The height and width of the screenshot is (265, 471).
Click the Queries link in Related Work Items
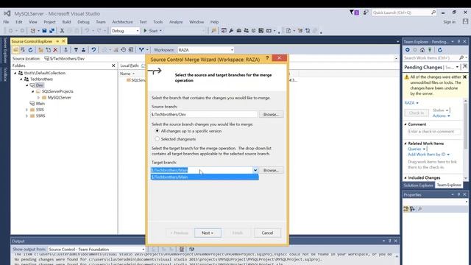(x=414, y=149)
